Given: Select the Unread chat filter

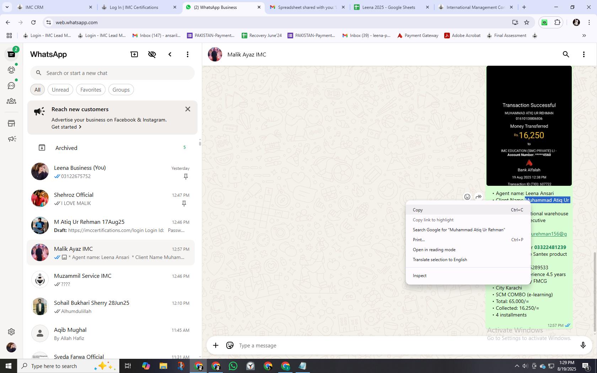Looking at the screenshot, I should 60,90.
